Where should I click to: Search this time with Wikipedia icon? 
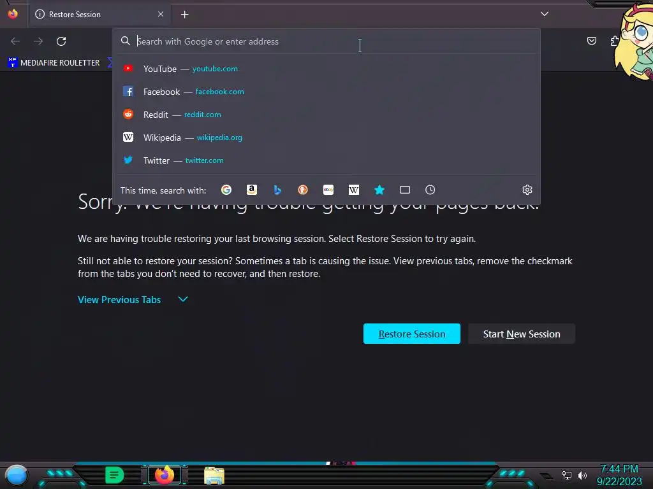click(353, 190)
